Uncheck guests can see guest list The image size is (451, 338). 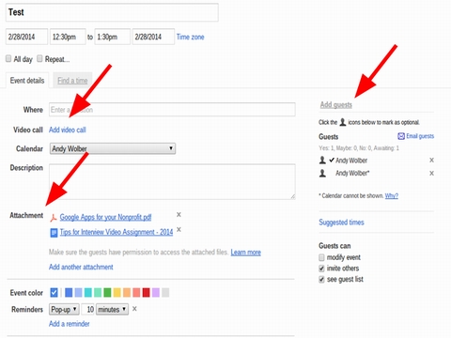(321, 279)
